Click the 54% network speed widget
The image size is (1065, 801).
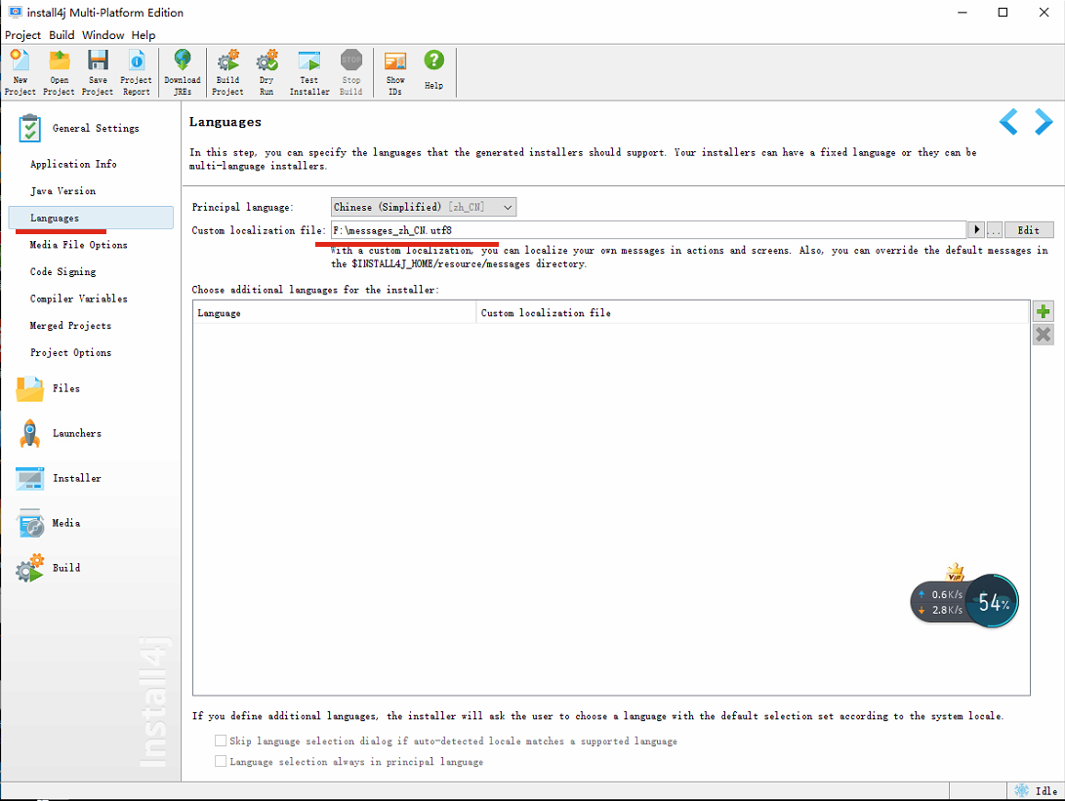click(992, 601)
